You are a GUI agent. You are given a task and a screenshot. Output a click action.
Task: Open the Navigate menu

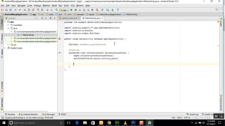[21, 6]
